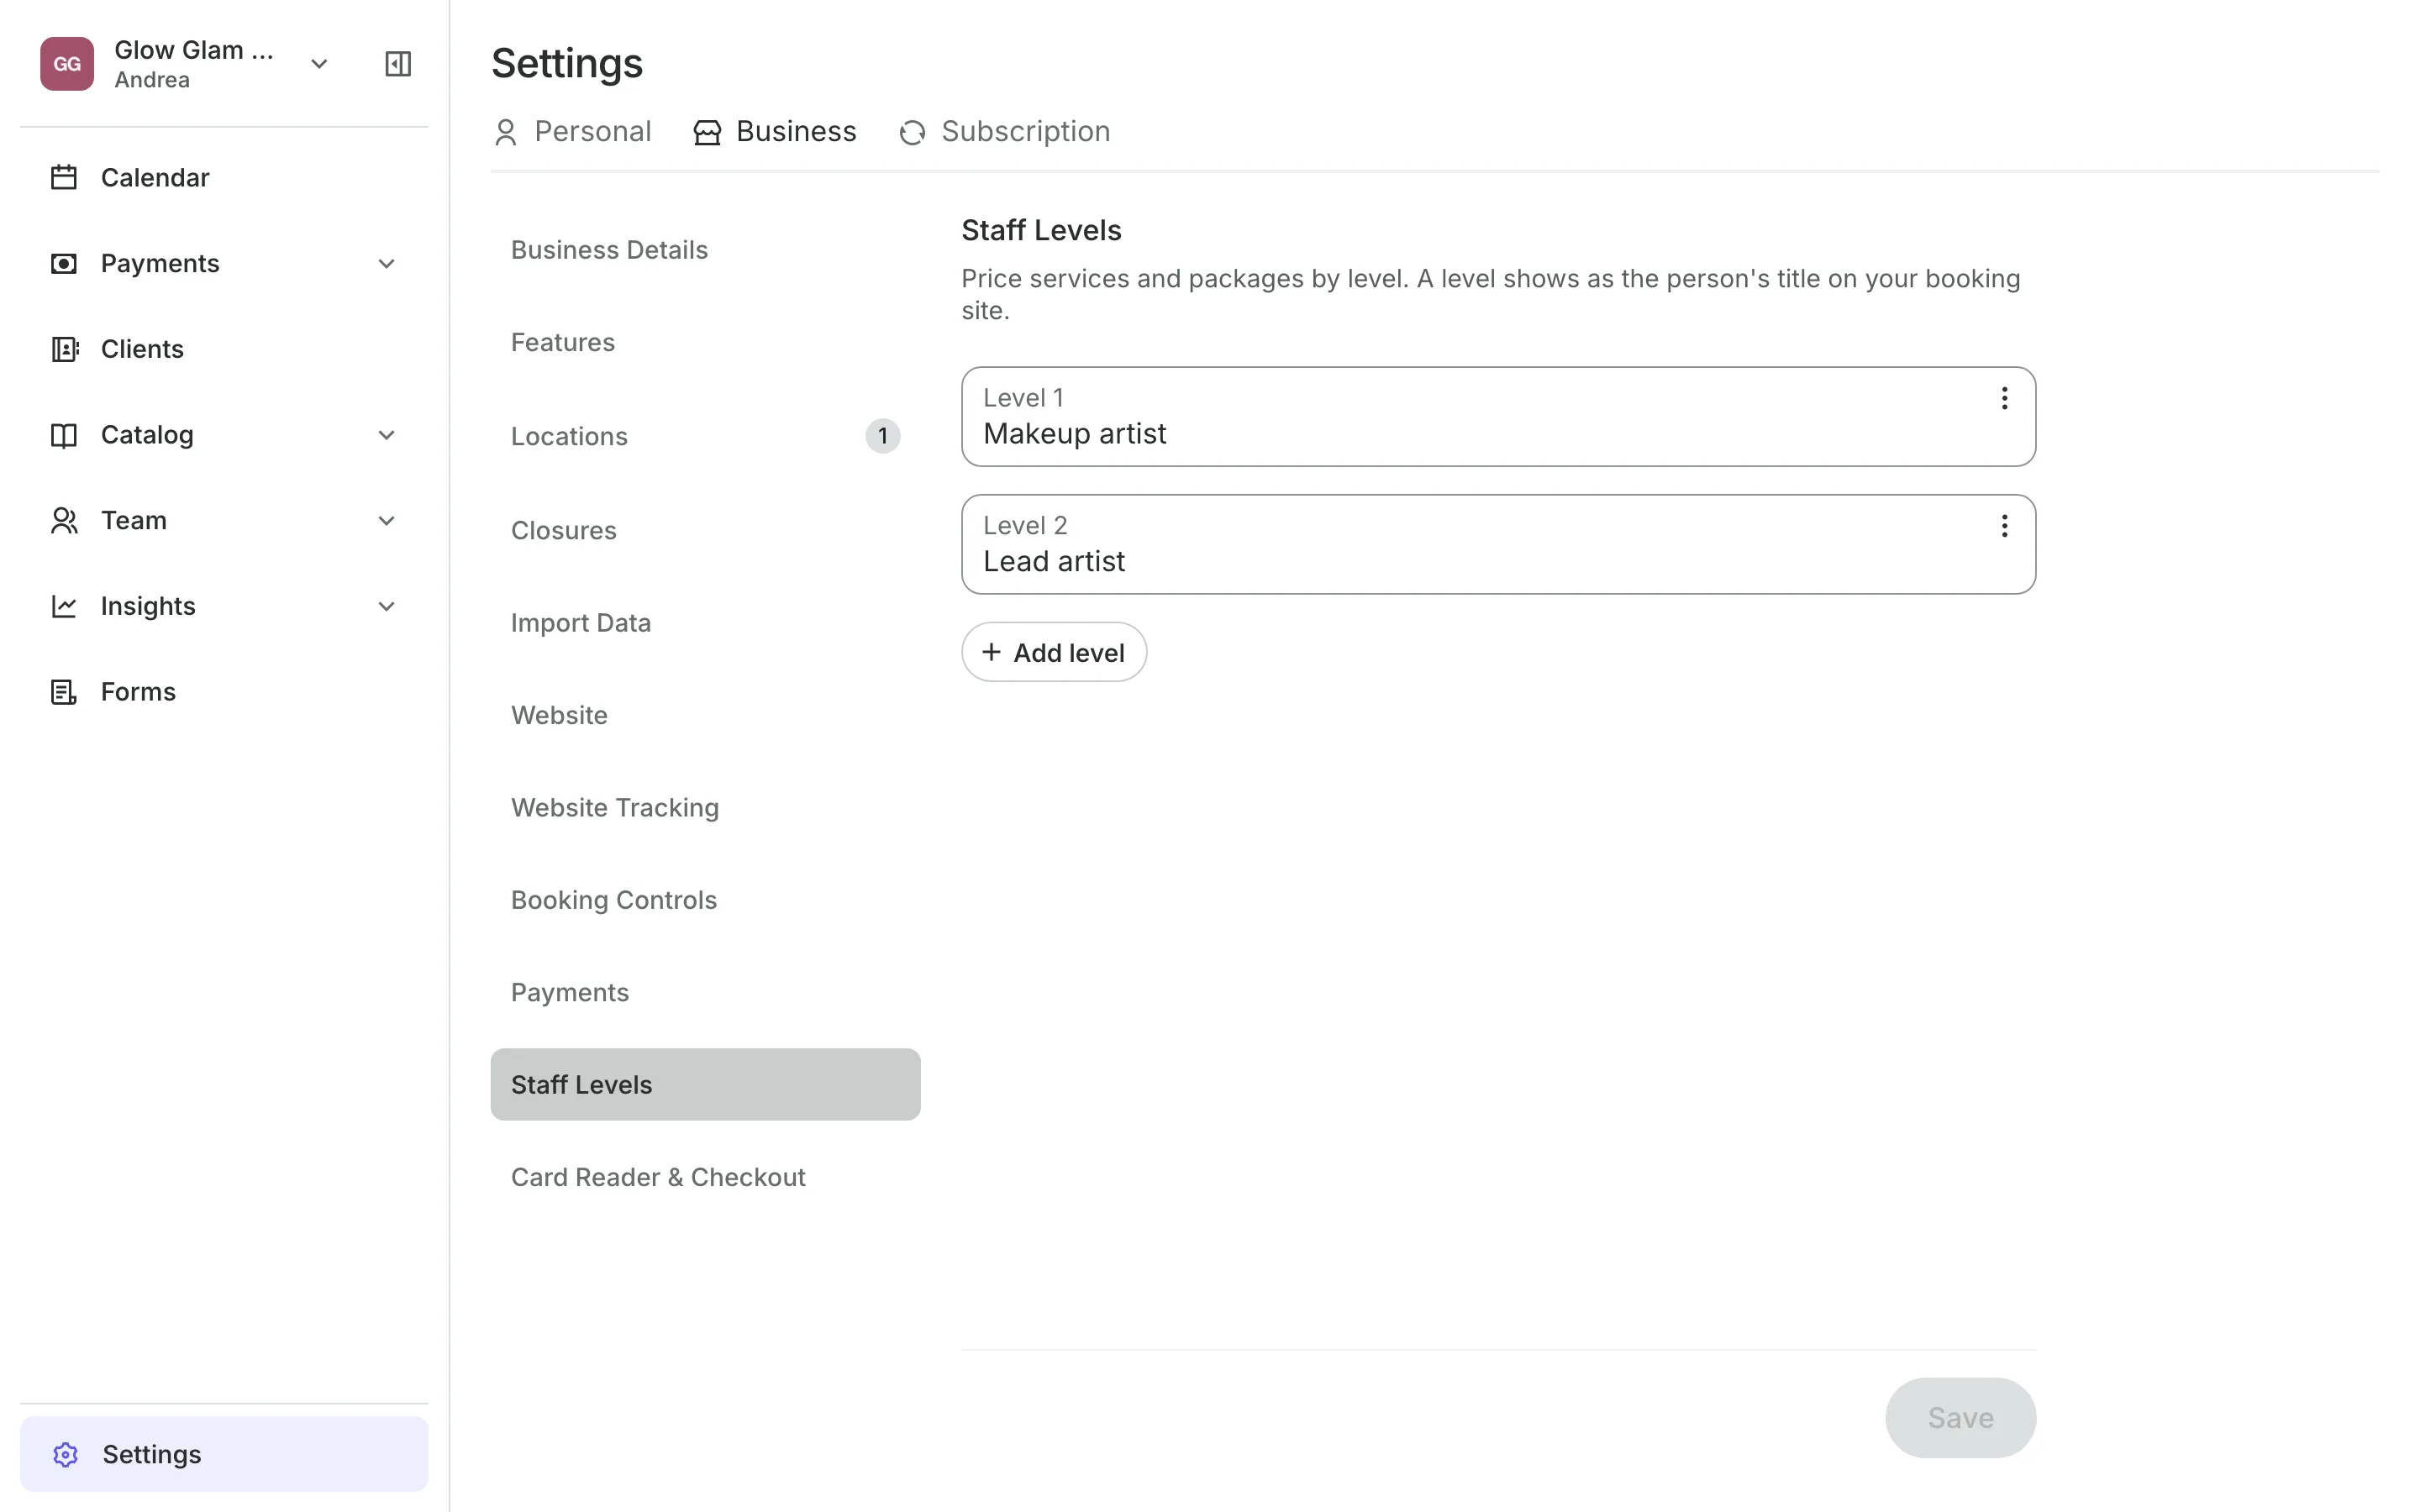Select Staff Levels in settings list
Viewport: 2420px width, 1512px height.
point(705,1084)
